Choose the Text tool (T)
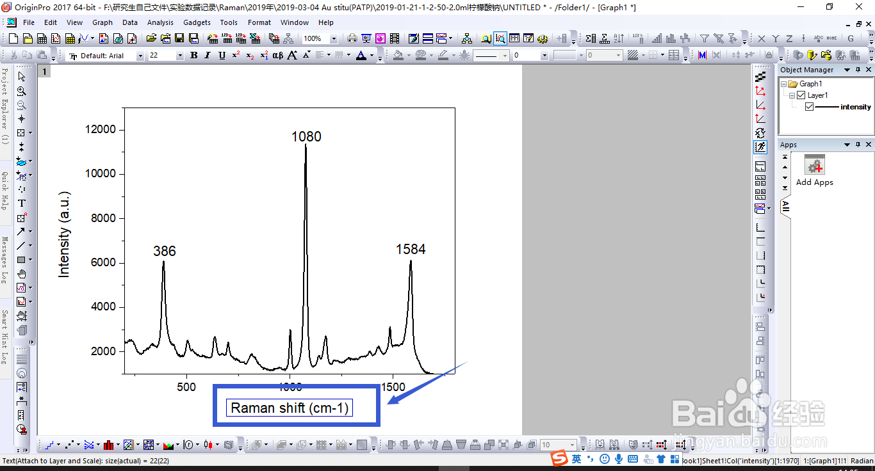875x471 pixels. (22, 204)
